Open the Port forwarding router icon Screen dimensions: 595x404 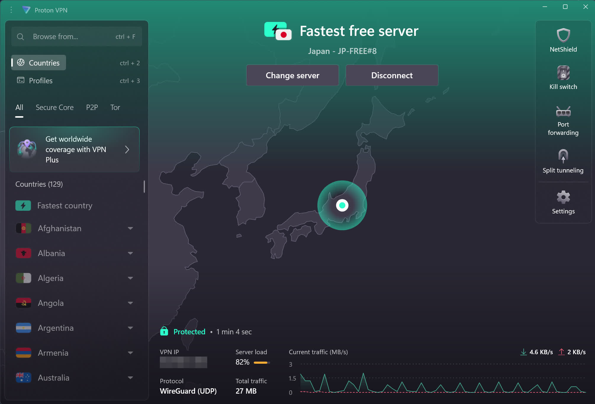(x=563, y=112)
